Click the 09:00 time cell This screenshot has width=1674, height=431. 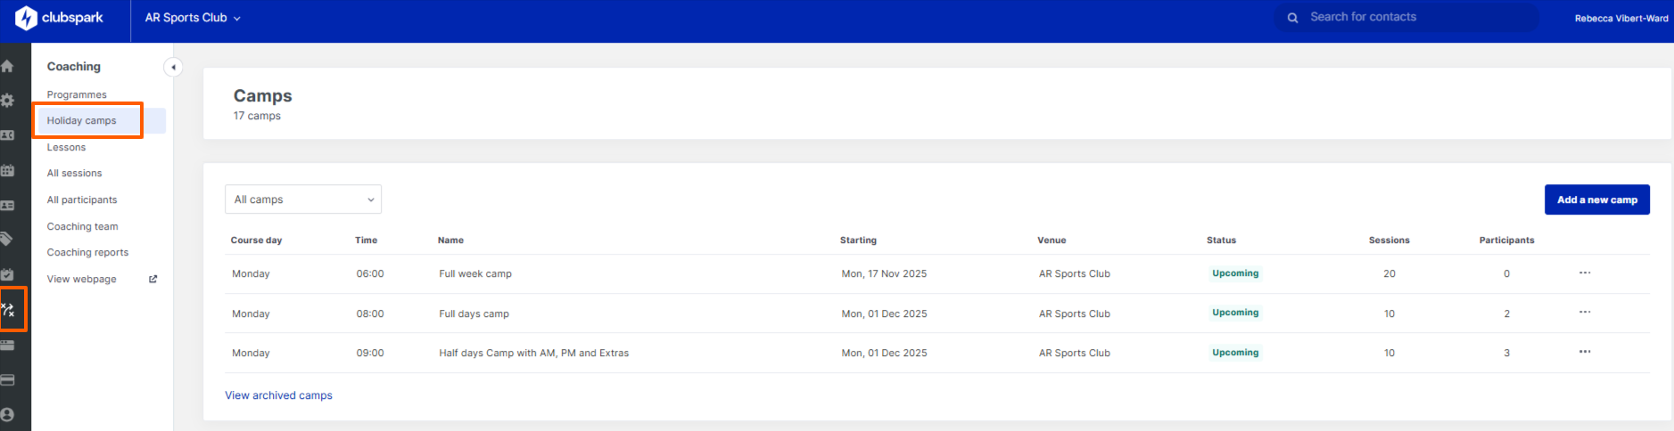370,353
